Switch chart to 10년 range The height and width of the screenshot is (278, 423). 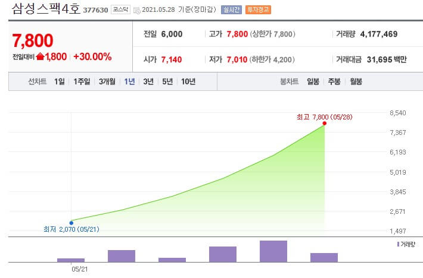(x=188, y=81)
